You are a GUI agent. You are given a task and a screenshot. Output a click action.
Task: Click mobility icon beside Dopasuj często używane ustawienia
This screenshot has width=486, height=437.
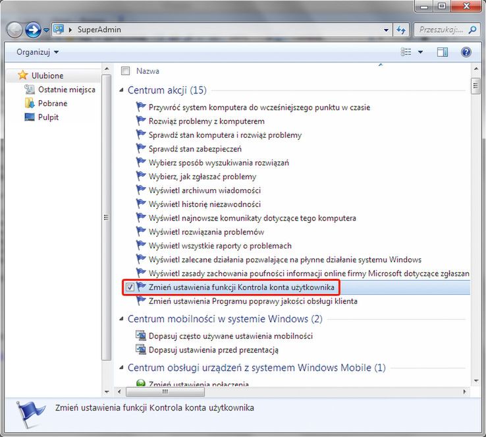click(141, 335)
